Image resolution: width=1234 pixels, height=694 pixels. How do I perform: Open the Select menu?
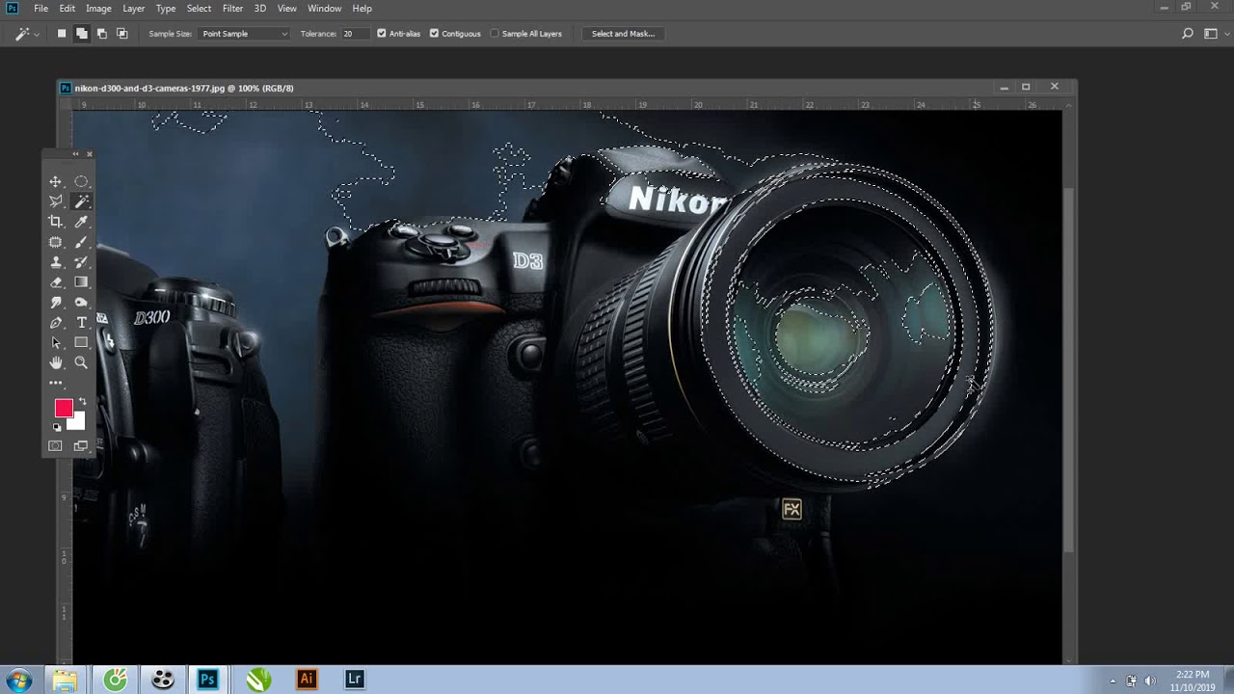click(199, 9)
